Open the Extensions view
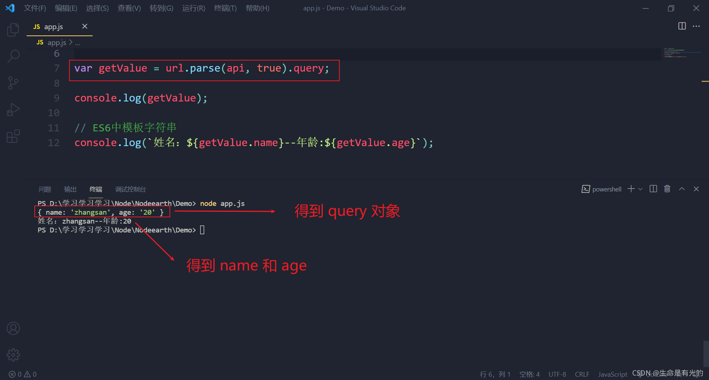The width and height of the screenshot is (709, 380). (x=13, y=136)
